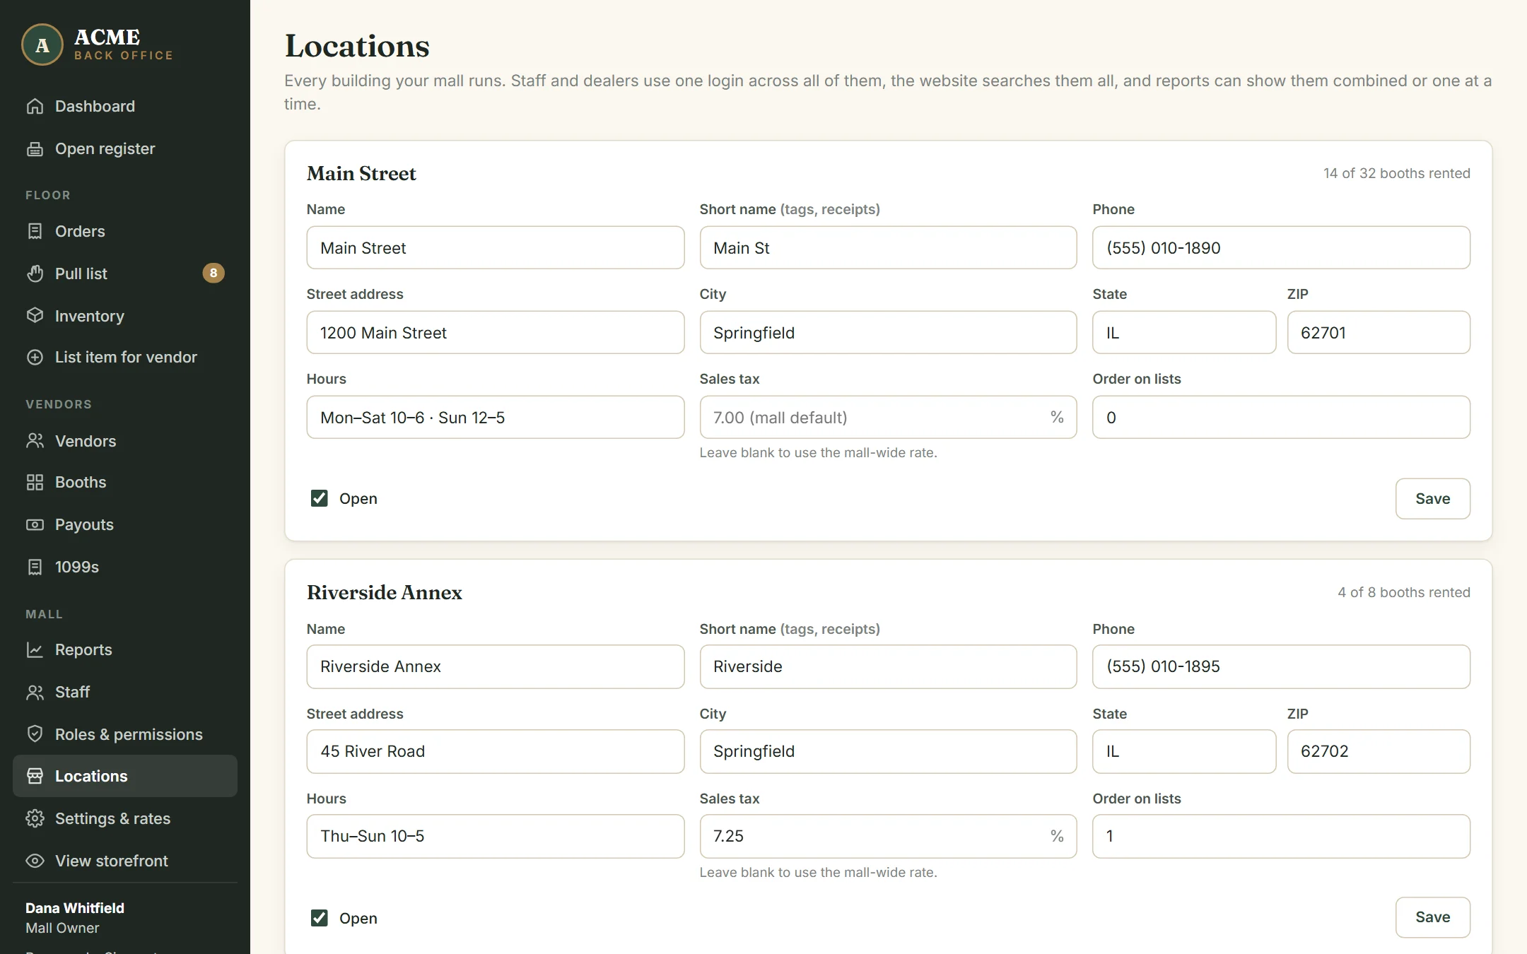Click the Inventory box icon
The width and height of the screenshot is (1527, 954).
(x=35, y=315)
